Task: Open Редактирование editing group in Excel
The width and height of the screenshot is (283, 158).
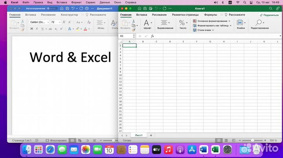Action: coord(260,24)
